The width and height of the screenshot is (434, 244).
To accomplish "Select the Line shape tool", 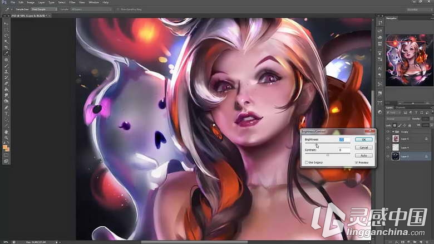I will point(6,125).
